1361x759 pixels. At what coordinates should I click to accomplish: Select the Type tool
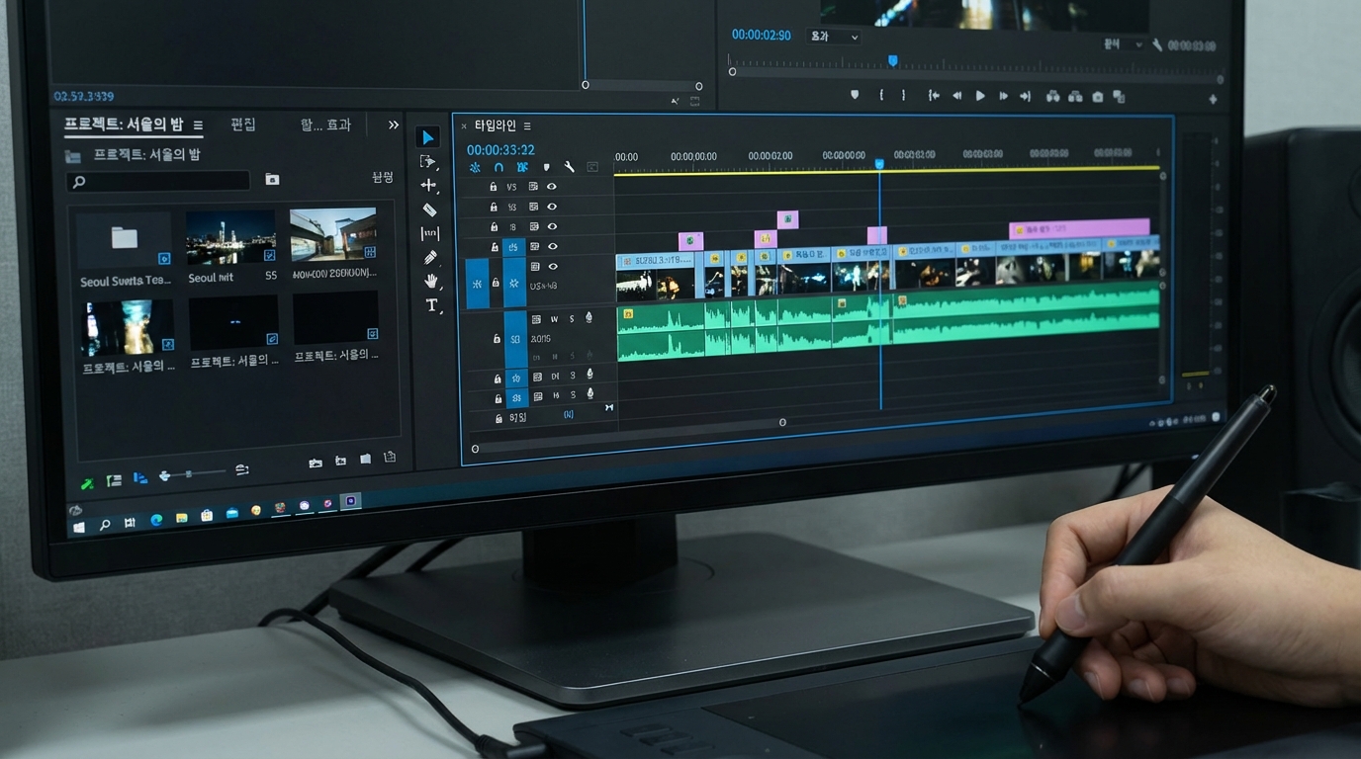[432, 305]
